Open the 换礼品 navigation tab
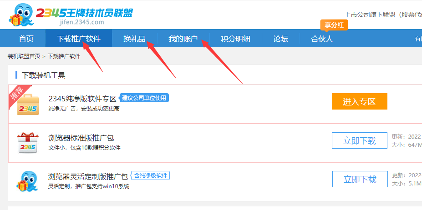 pos(135,39)
